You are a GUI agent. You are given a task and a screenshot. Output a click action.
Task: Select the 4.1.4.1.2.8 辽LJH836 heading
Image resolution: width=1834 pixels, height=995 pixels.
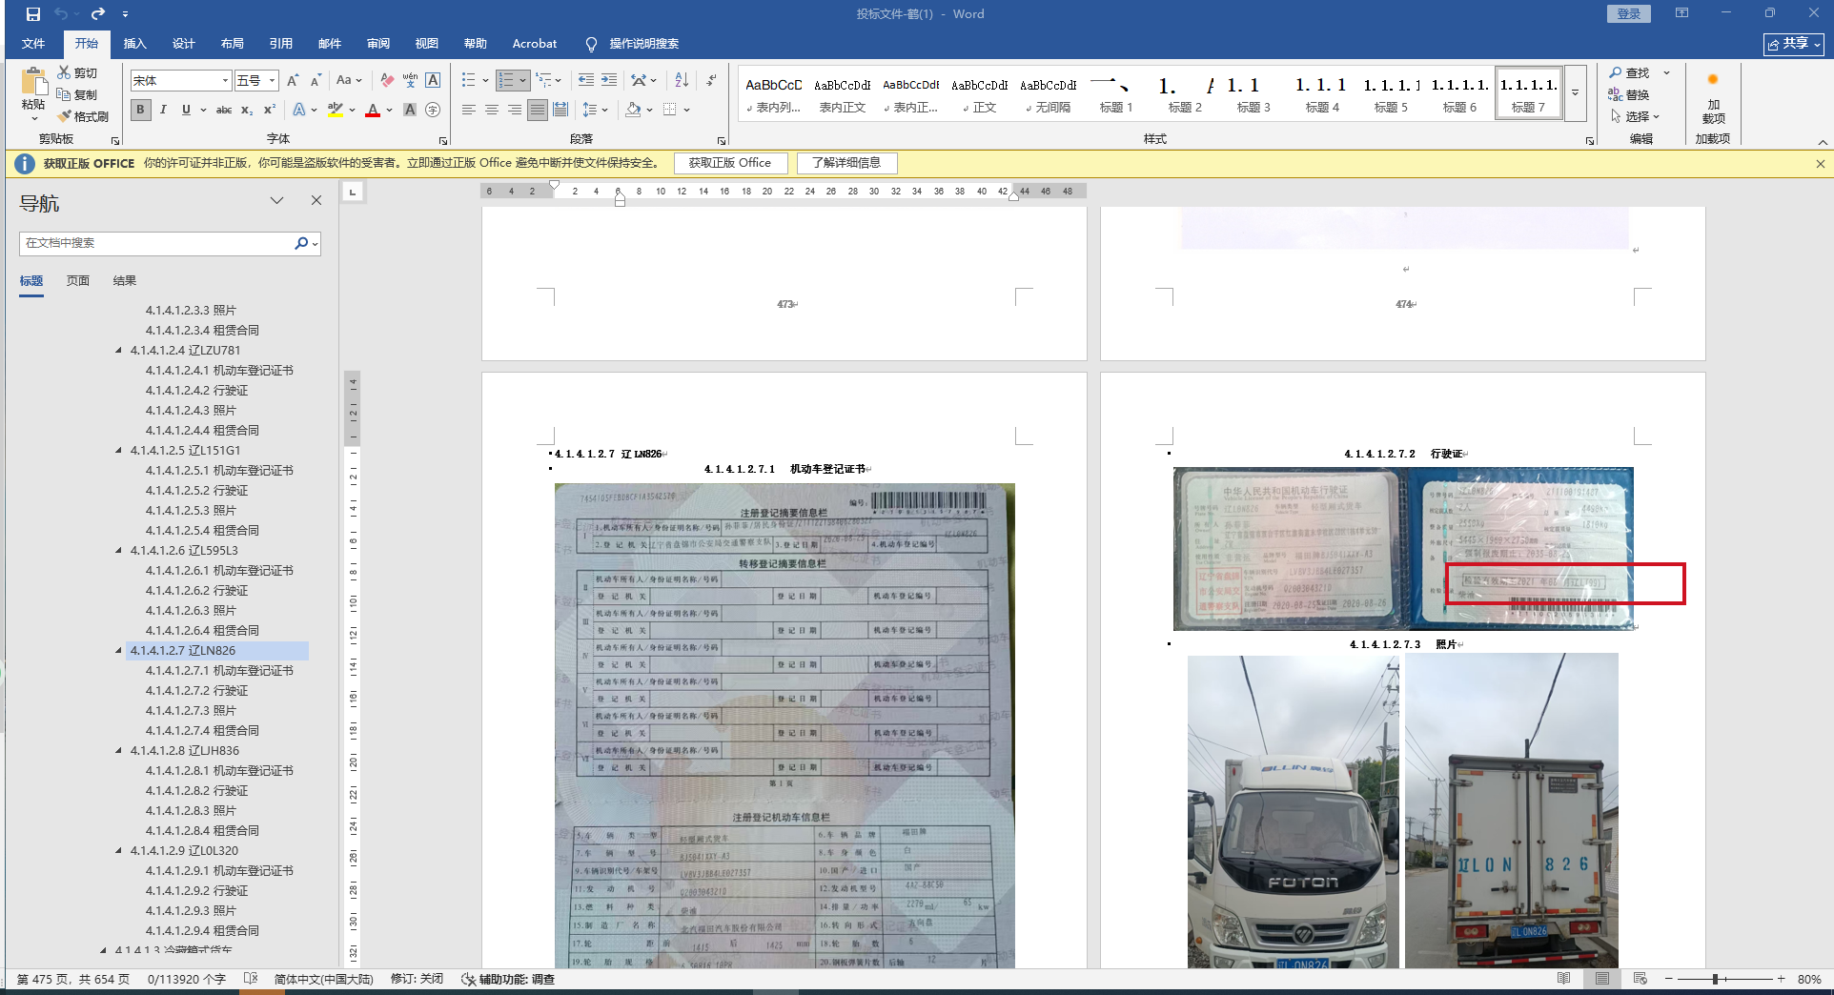pyautogui.click(x=185, y=751)
